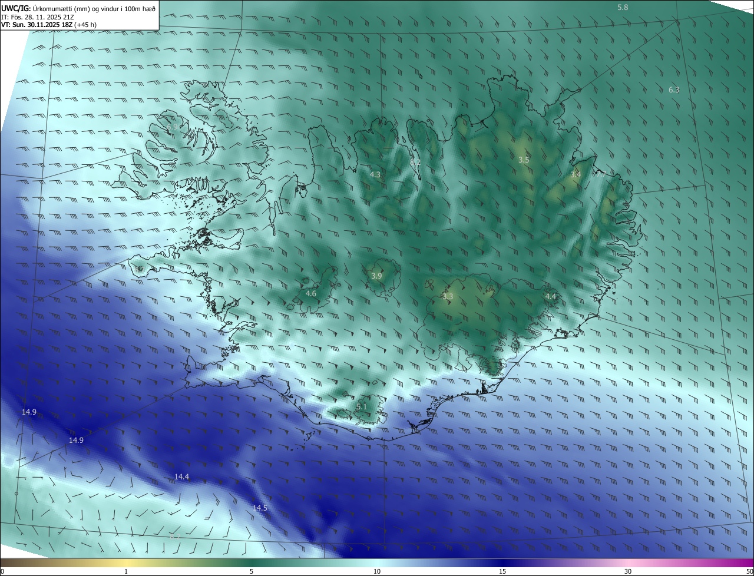Click the 5.1 value on Mýrdalsjökull
The height and width of the screenshot is (576, 754).
tap(362, 406)
